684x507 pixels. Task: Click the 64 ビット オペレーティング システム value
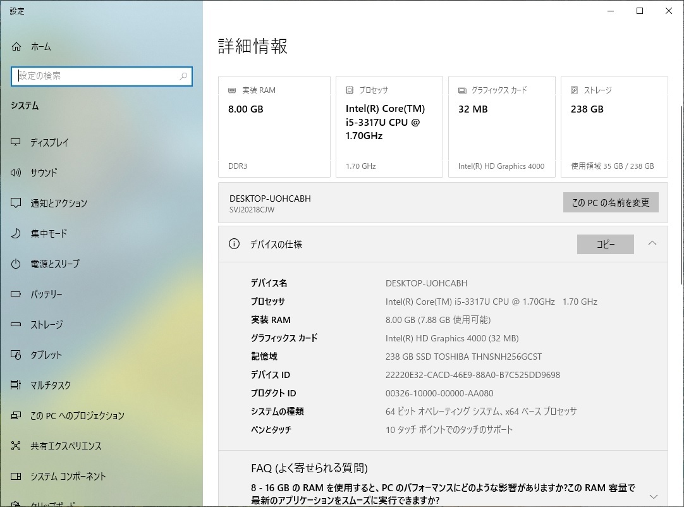[481, 412]
